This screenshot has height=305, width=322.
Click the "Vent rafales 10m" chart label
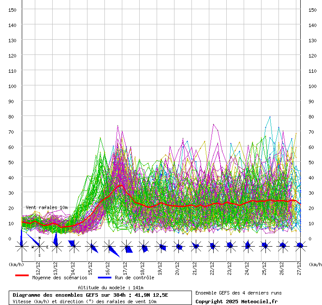47,207
